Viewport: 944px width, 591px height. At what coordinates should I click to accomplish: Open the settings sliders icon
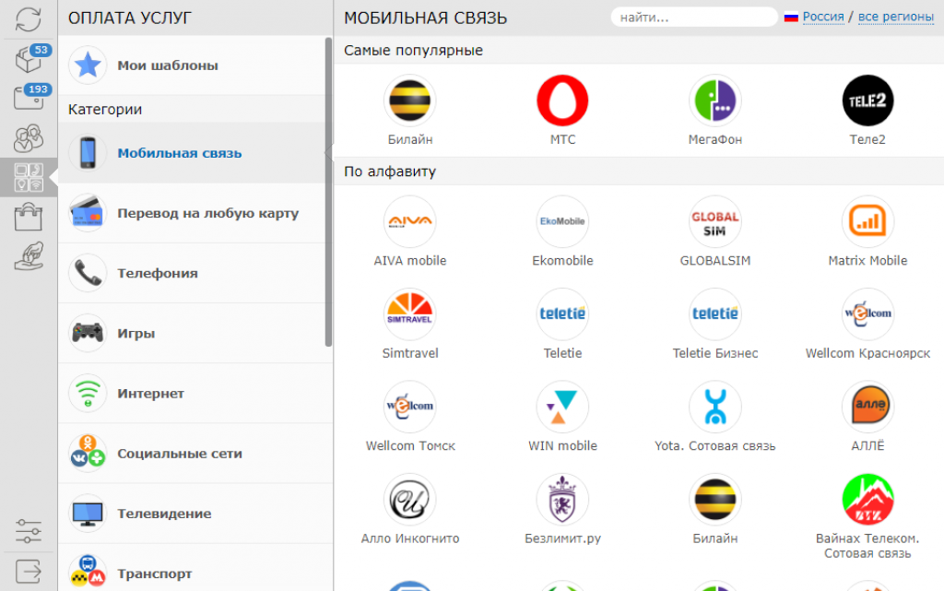coord(29,531)
